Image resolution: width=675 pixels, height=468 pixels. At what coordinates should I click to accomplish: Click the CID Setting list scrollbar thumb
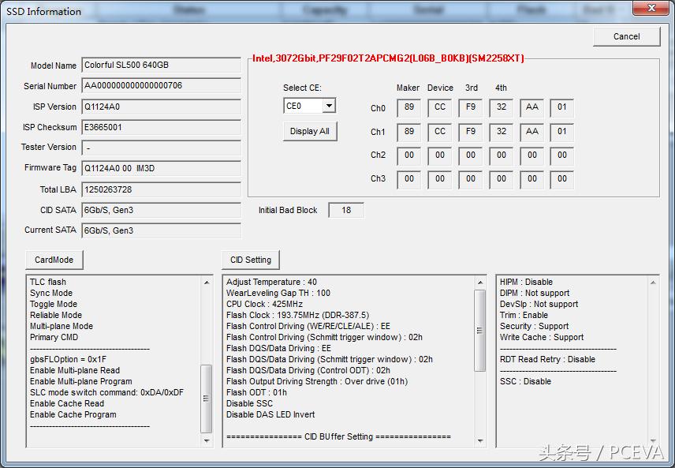pyautogui.click(x=479, y=330)
